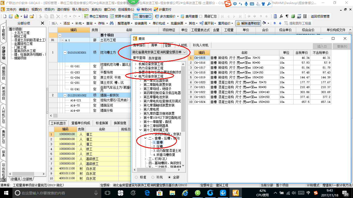This screenshot has width=353, height=198.
Task: Click the New file icon in toolbar
Action: point(5,16)
